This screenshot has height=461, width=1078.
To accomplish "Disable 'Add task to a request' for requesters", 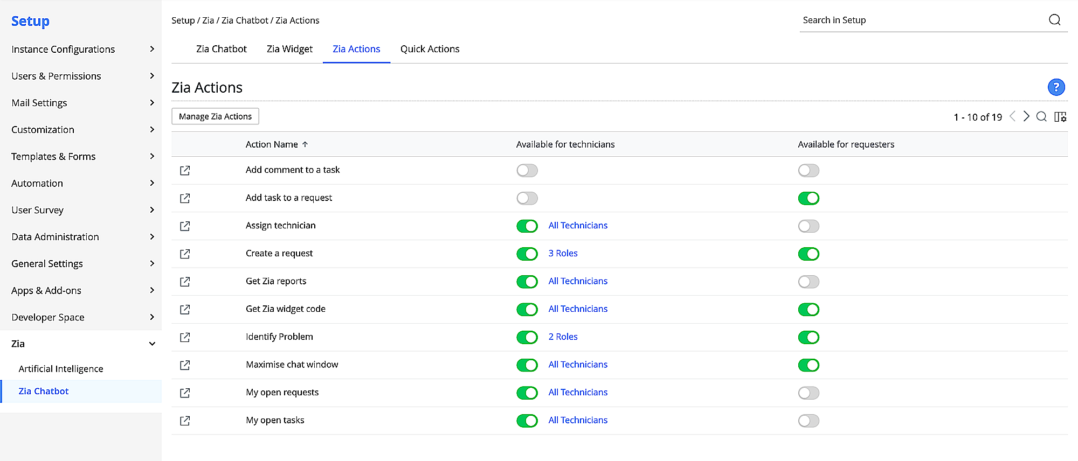I will [x=808, y=198].
